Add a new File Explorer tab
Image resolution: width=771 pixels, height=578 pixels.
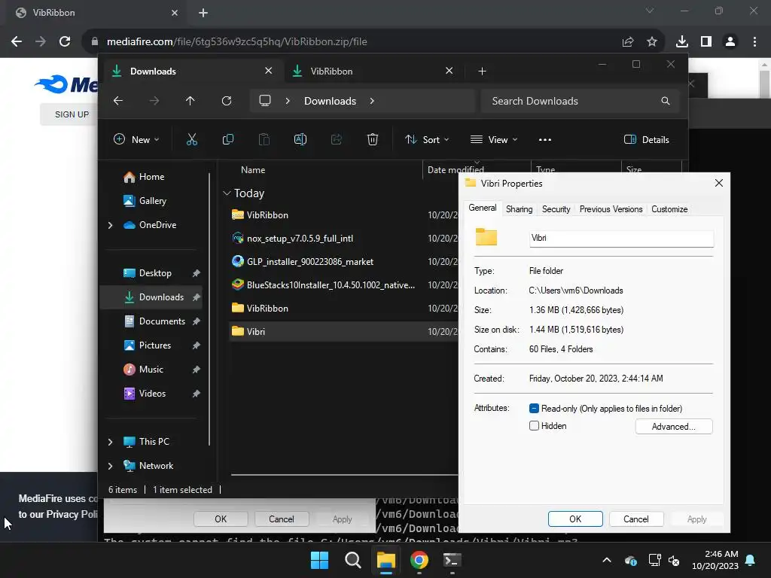click(482, 71)
